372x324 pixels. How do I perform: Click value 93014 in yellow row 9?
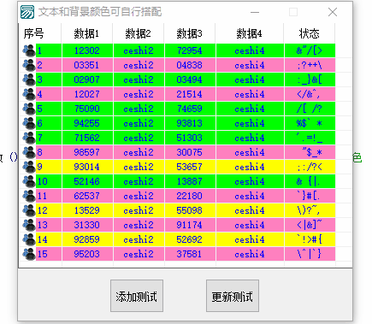pyautogui.click(x=87, y=167)
